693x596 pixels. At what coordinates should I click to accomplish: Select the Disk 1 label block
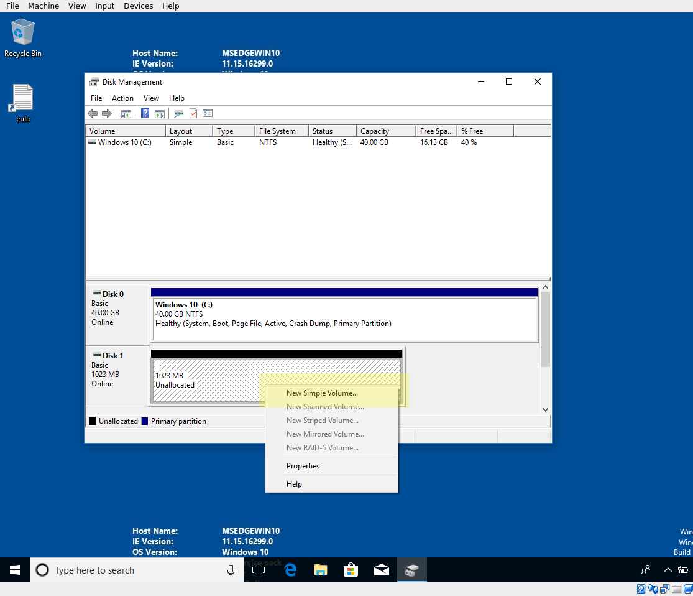pos(117,376)
